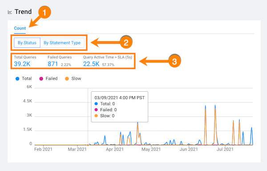Screen dimensions: 267x171
Task: Click the Slow legend label
Action: (x=76, y=78)
